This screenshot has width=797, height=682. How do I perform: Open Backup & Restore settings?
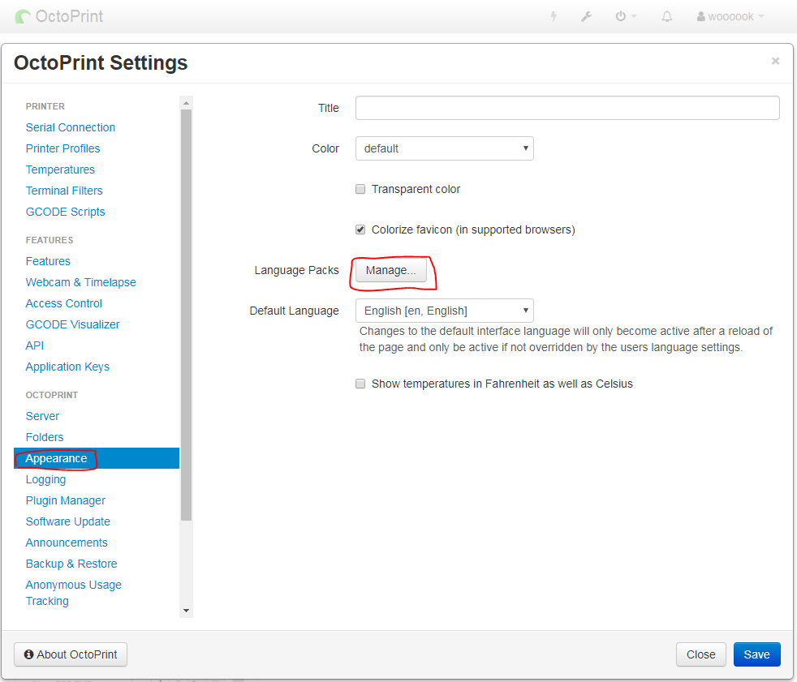71,564
